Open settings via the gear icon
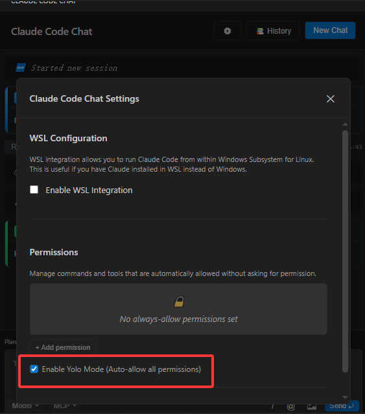 click(228, 30)
